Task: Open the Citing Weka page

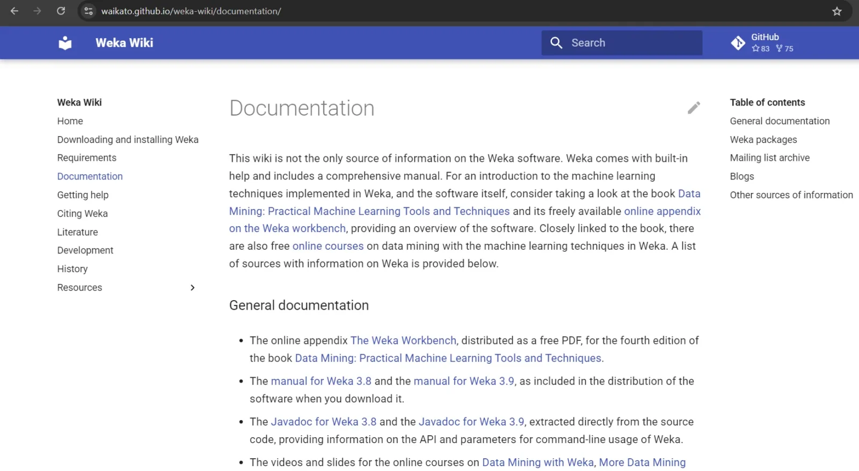Action: 83,213
